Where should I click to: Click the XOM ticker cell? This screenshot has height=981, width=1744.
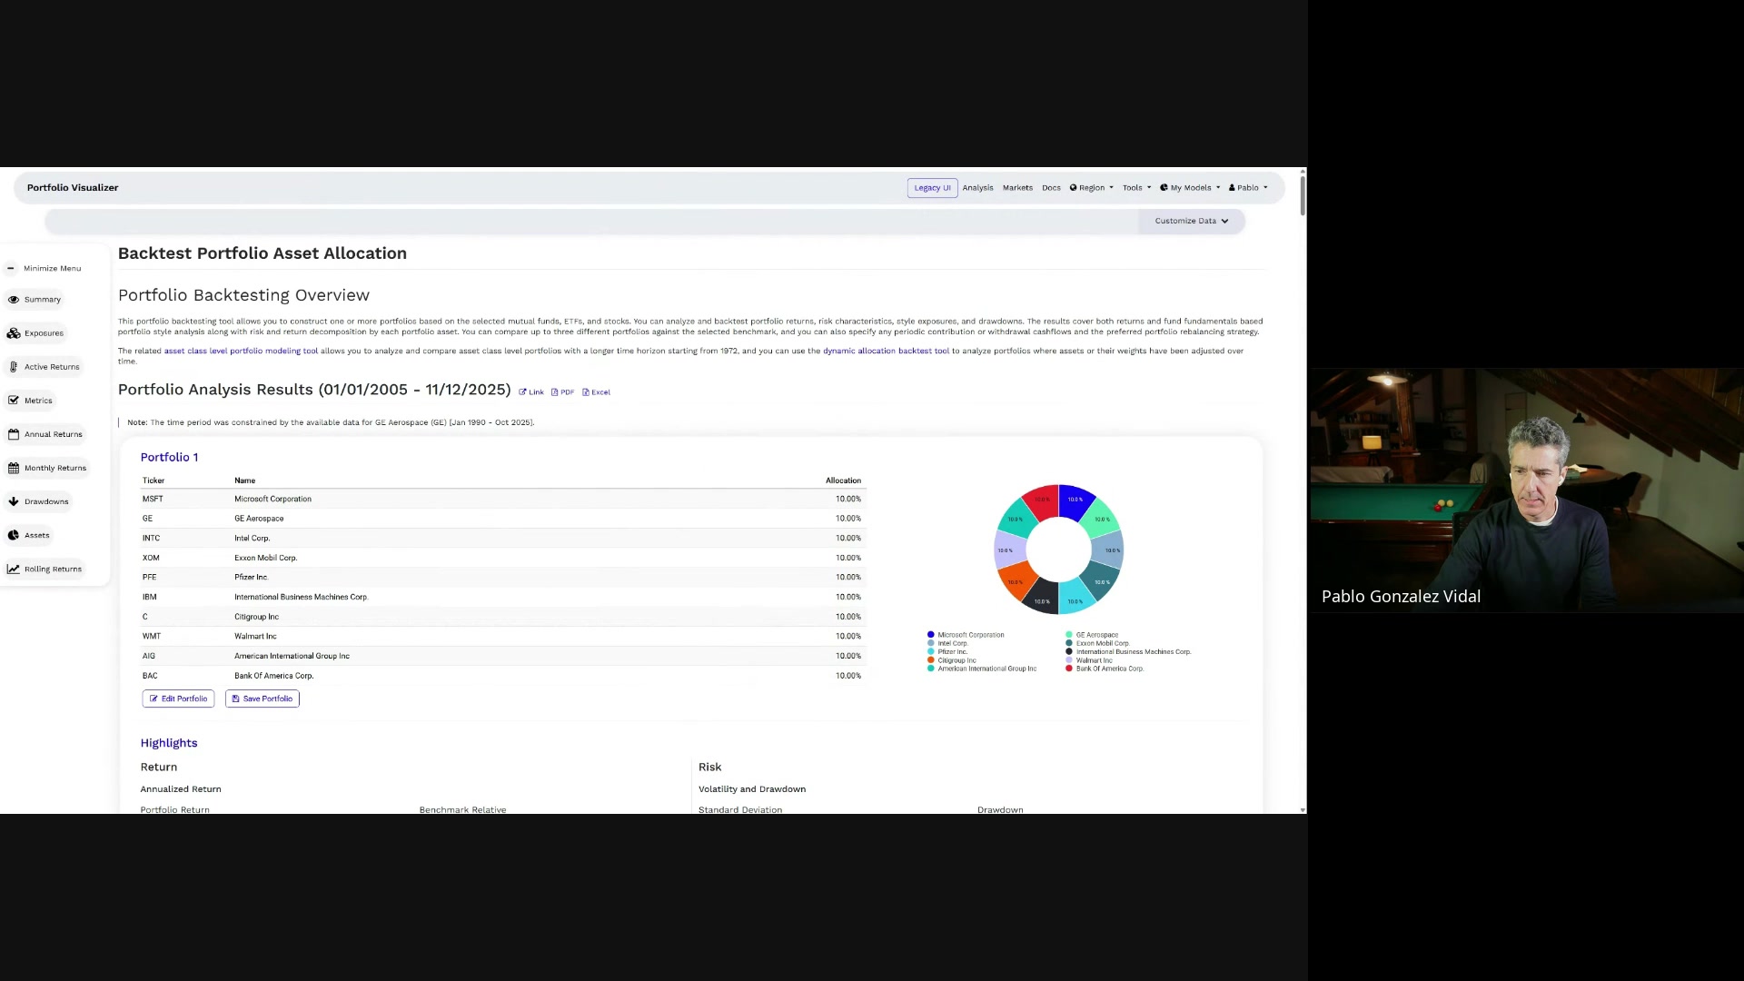[151, 558]
